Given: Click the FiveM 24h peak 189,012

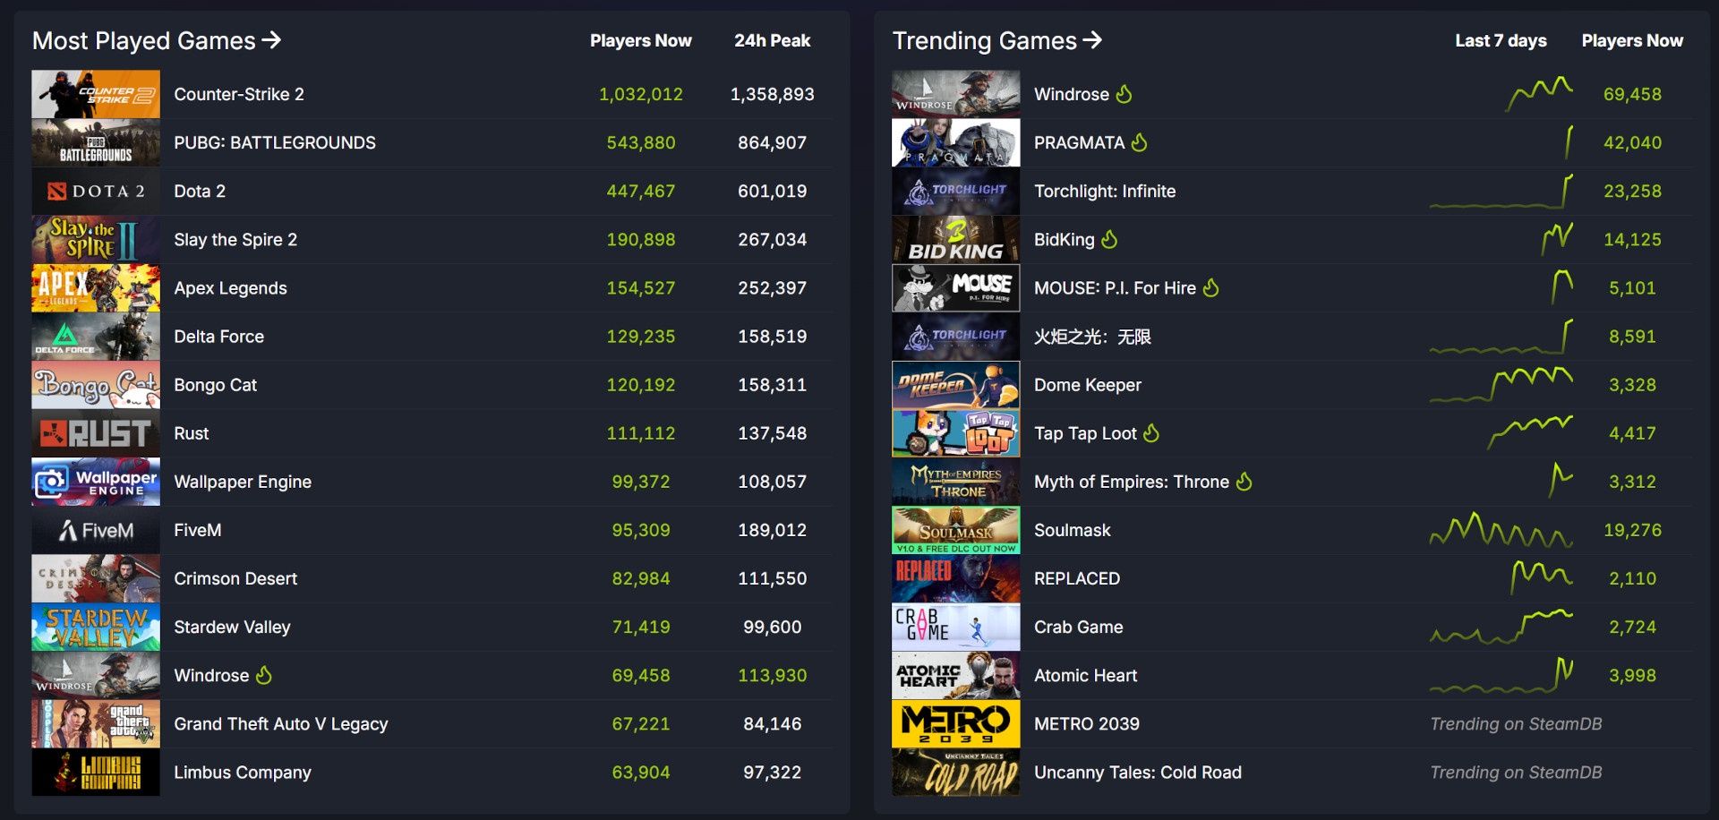Looking at the screenshot, I should coord(773,530).
